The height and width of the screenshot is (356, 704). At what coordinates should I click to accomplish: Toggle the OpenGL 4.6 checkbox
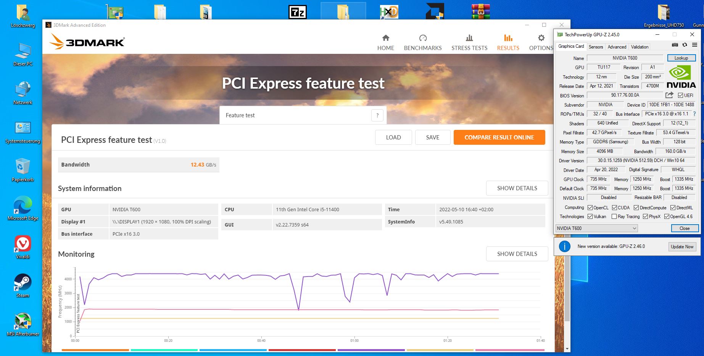point(667,217)
